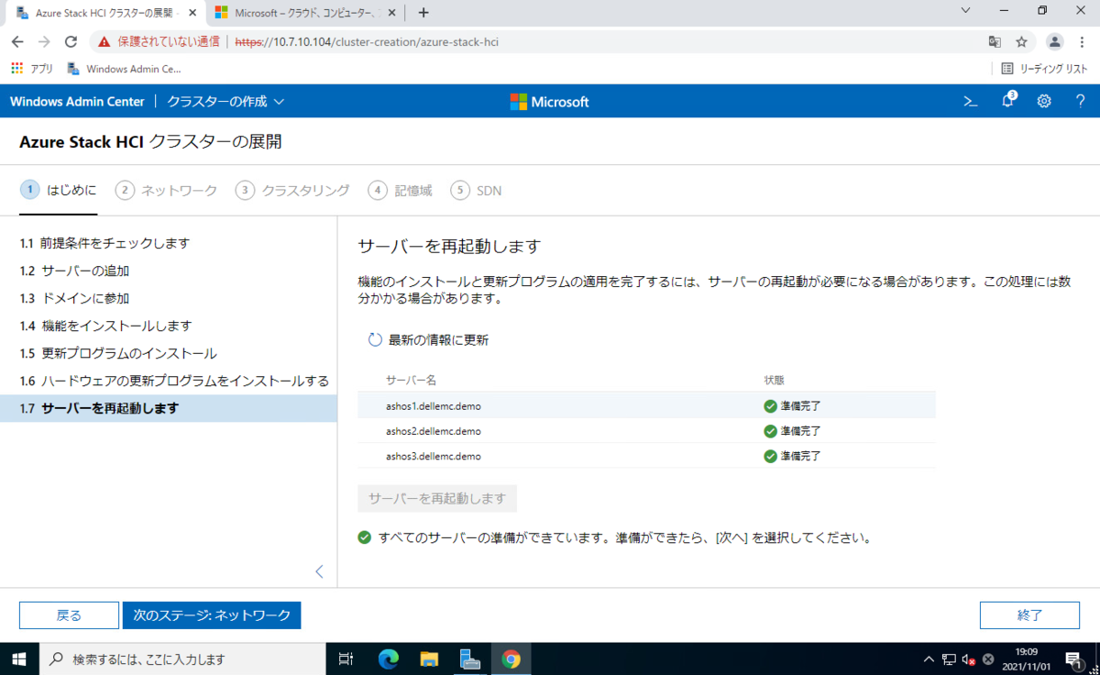The image size is (1100, 675).
Task: Click the 戻る button
Action: tap(69, 615)
